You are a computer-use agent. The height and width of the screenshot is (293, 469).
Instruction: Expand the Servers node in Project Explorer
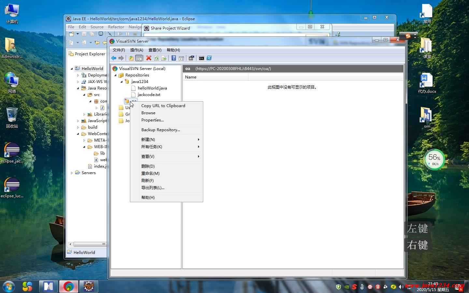72,173
